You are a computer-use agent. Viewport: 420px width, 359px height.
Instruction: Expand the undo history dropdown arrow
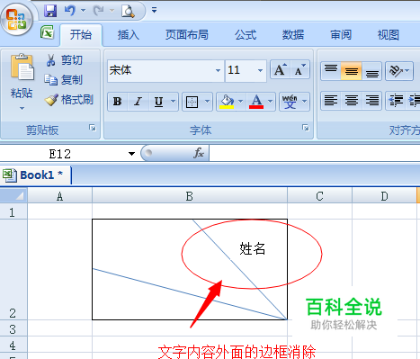pos(84,11)
